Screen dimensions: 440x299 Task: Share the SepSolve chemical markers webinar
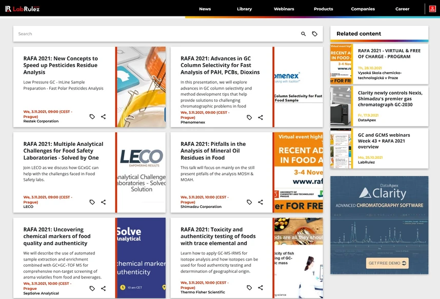(103, 288)
